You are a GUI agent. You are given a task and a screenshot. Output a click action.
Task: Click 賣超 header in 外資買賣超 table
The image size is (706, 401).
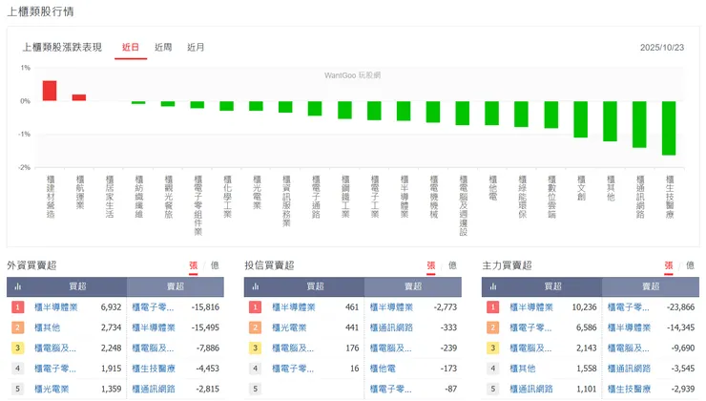coord(176,286)
